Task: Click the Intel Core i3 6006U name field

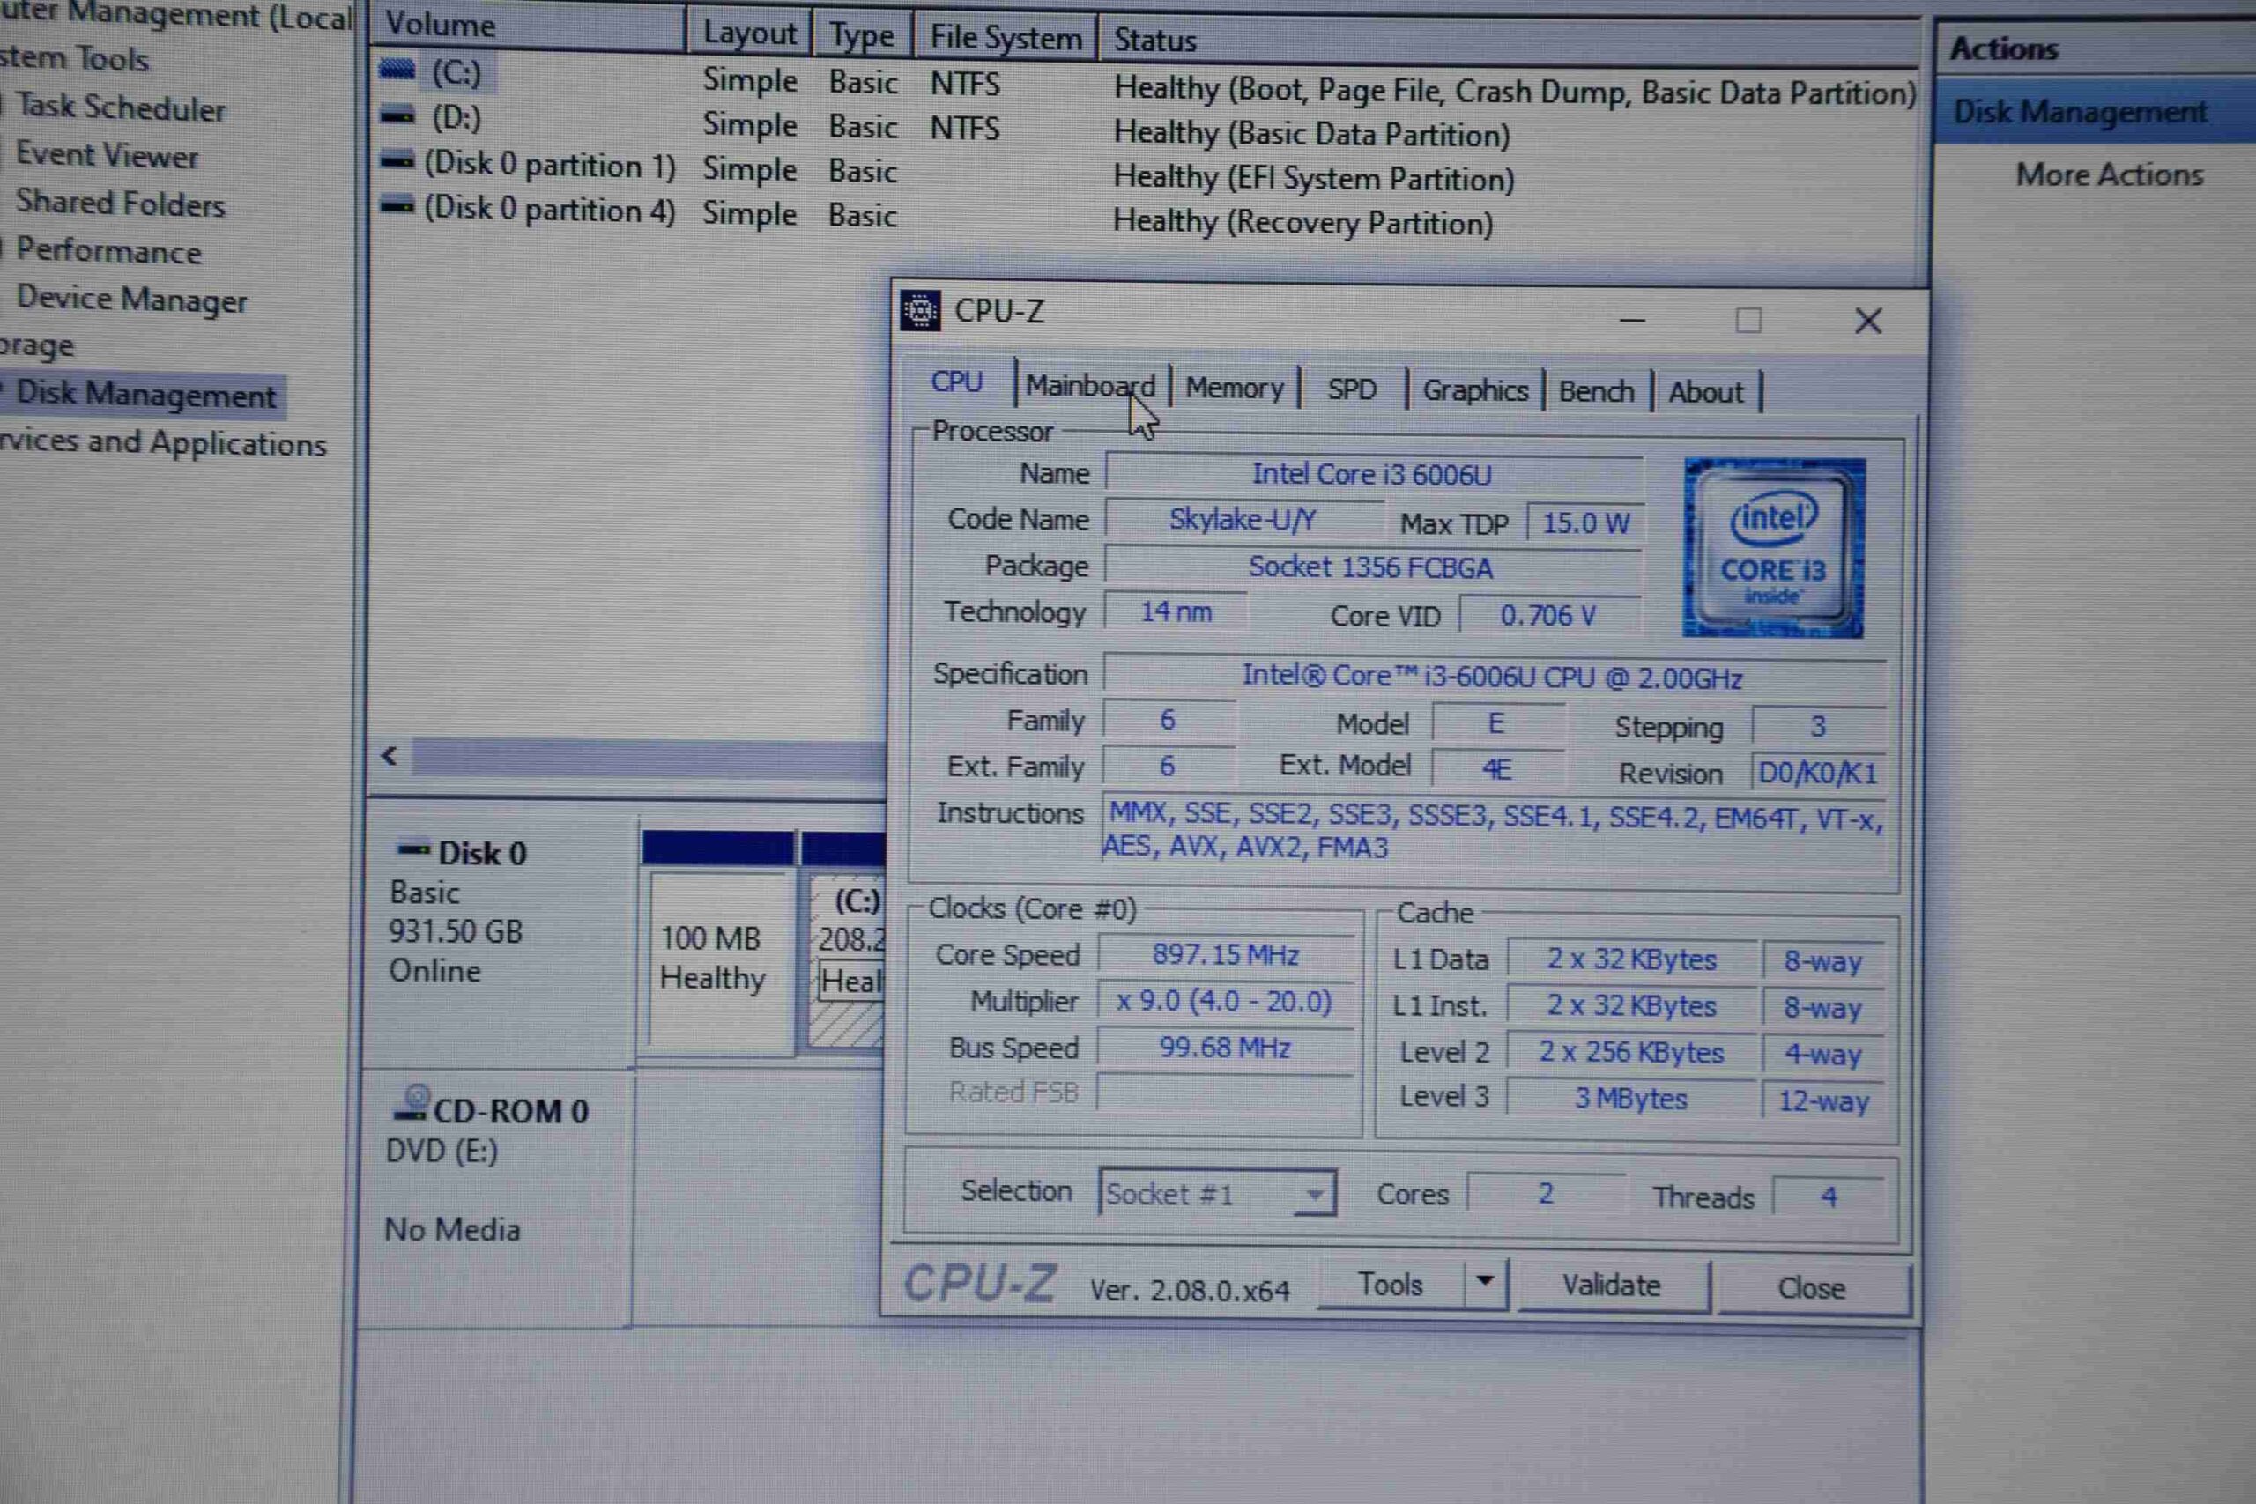Action: 1374,474
